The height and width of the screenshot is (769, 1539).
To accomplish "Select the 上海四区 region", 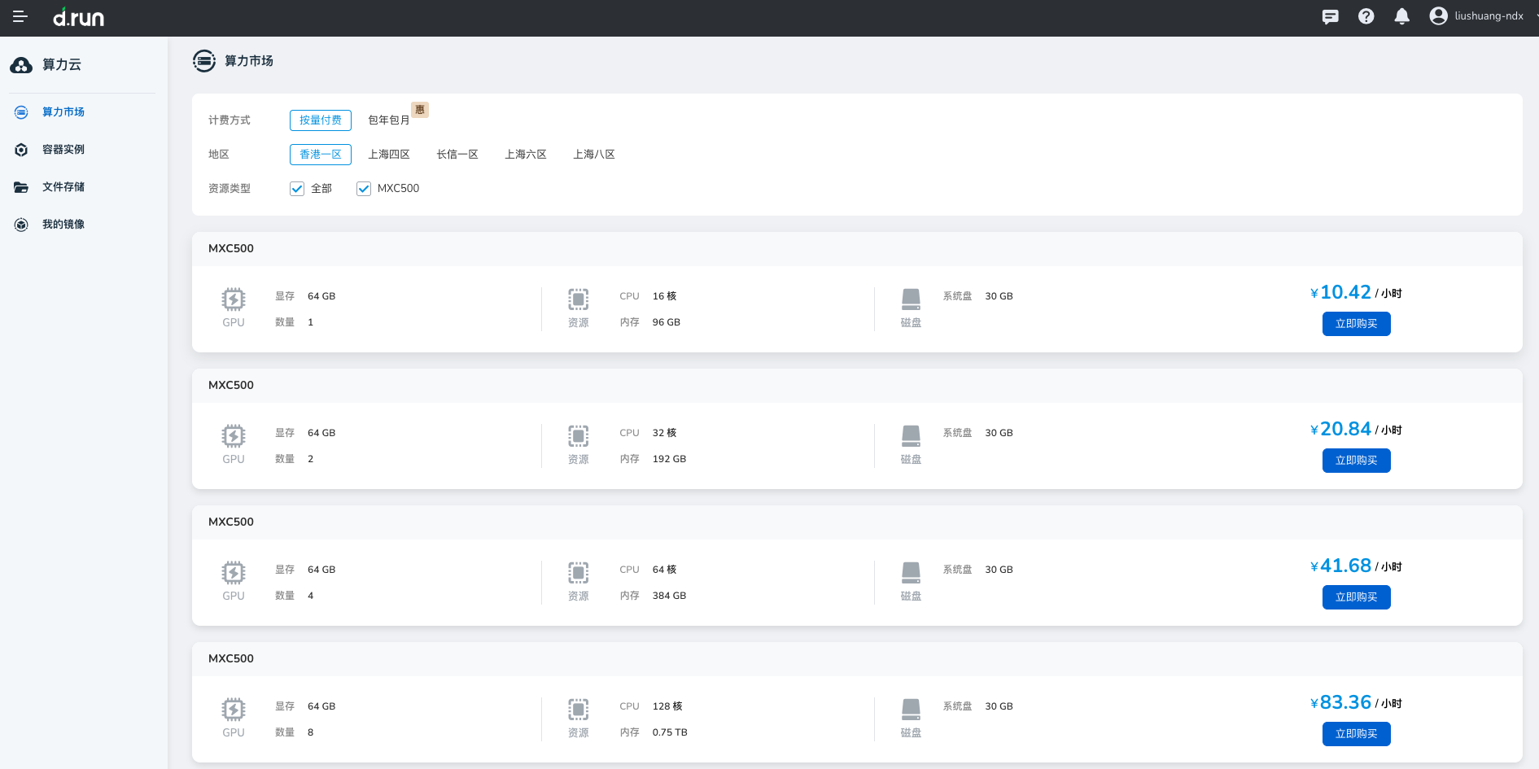I will click(x=388, y=155).
